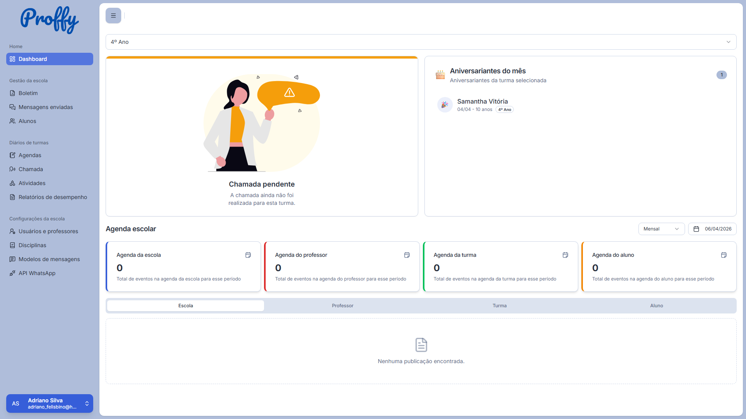Select the Aluno tab

pos(656,306)
